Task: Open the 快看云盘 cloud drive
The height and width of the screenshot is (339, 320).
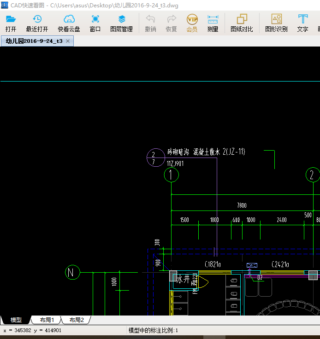Action: tap(69, 23)
